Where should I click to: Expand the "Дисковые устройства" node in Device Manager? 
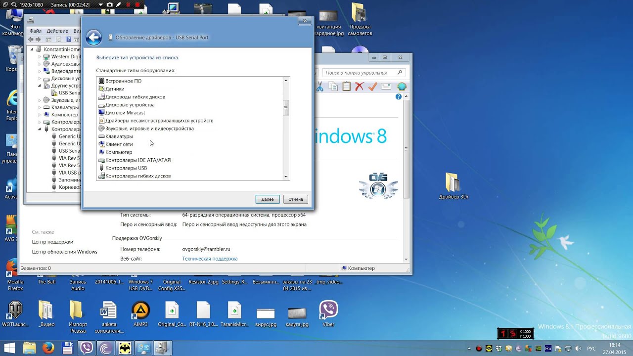click(x=40, y=79)
